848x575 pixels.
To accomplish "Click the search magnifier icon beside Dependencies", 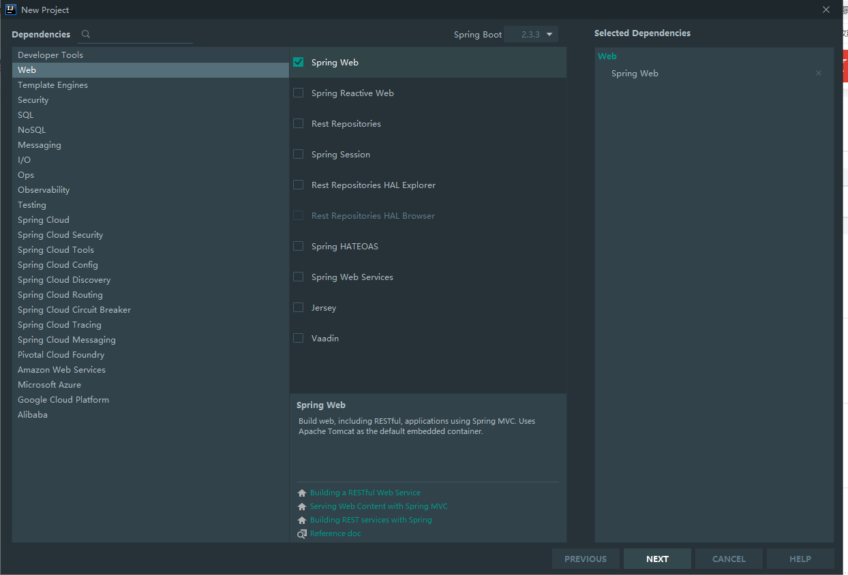I will tap(86, 34).
